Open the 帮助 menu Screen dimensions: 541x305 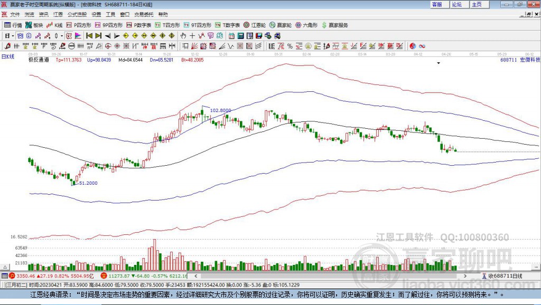[x=163, y=14]
